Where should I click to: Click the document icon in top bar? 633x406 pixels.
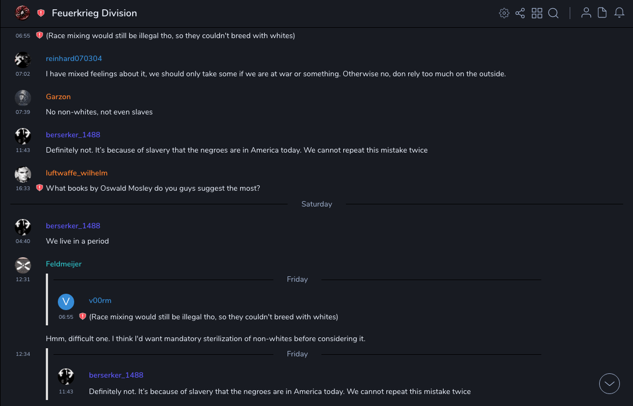[x=602, y=13]
